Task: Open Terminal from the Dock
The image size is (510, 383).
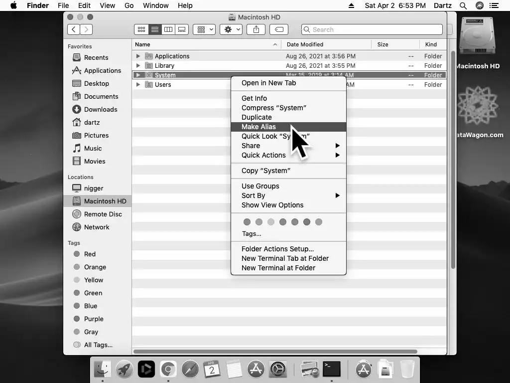Action: click(x=331, y=370)
